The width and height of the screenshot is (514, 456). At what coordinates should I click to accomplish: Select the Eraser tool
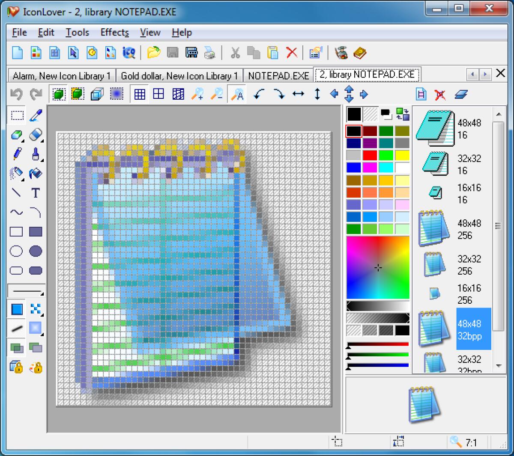click(x=36, y=136)
